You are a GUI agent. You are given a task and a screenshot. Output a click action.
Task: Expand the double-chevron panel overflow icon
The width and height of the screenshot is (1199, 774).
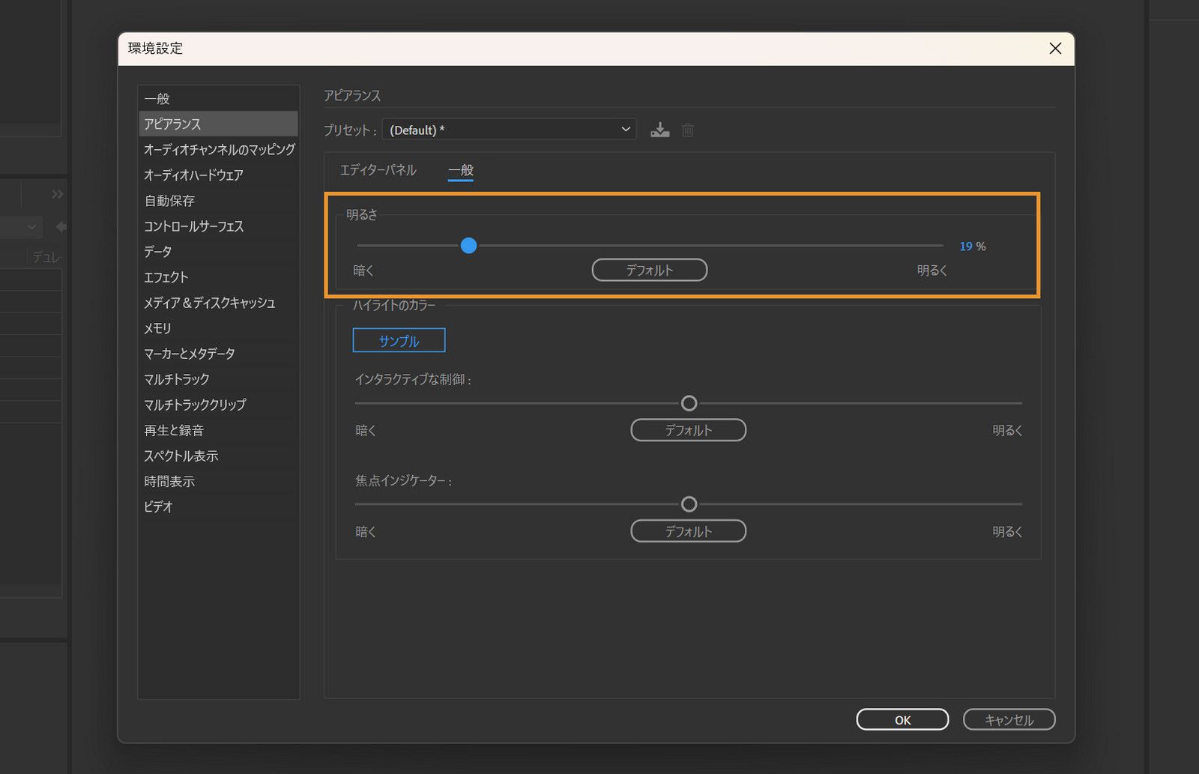pos(58,195)
